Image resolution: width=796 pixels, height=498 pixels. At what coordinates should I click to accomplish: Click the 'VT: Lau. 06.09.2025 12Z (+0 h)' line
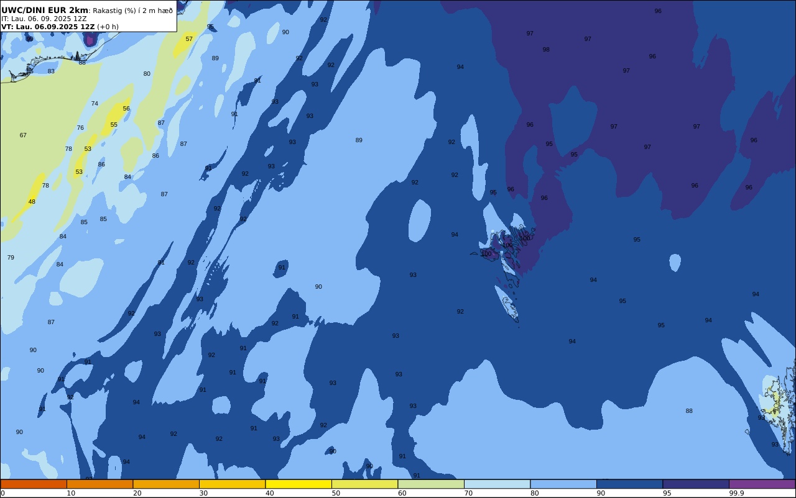click(x=60, y=27)
